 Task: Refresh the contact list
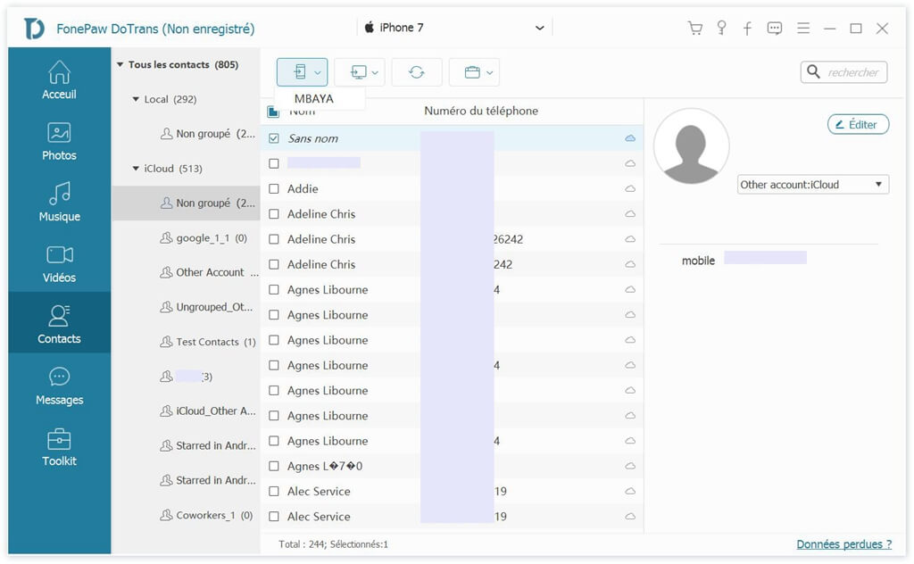coord(417,72)
